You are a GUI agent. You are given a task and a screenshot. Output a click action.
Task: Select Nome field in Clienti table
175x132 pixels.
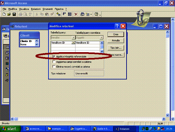[x=28, y=44]
